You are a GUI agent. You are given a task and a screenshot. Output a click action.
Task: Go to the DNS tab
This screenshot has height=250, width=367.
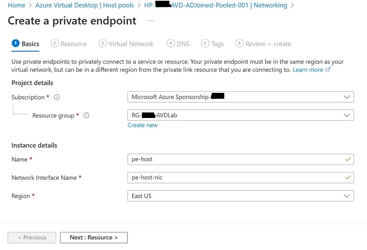[178, 44]
